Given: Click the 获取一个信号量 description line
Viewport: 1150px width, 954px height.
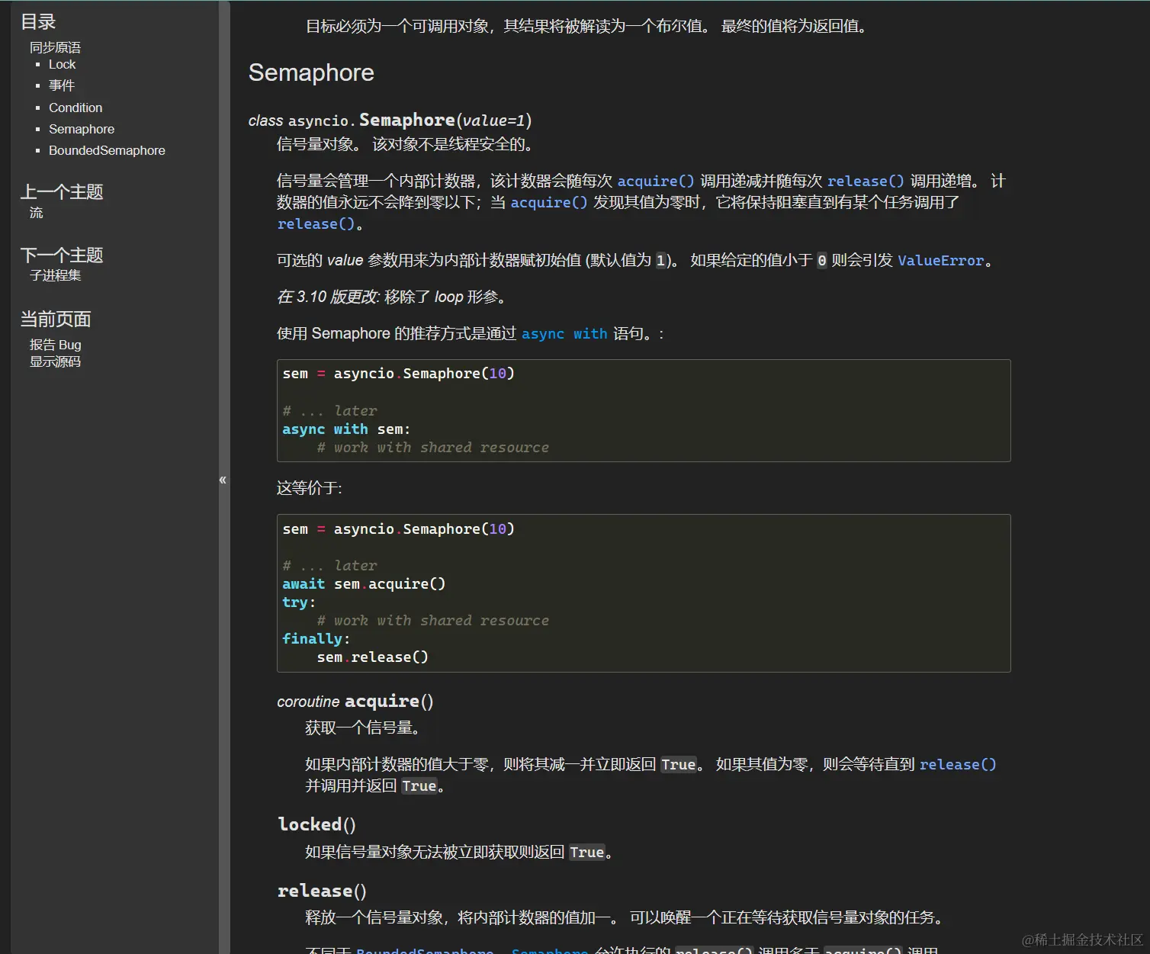Looking at the screenshot, I should pos(365,728).
